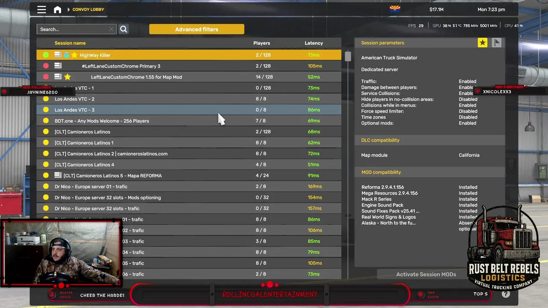Select BDT.one - Any Mods Welcome session
This screenshot has width=548, height=308.
[189, 121]
